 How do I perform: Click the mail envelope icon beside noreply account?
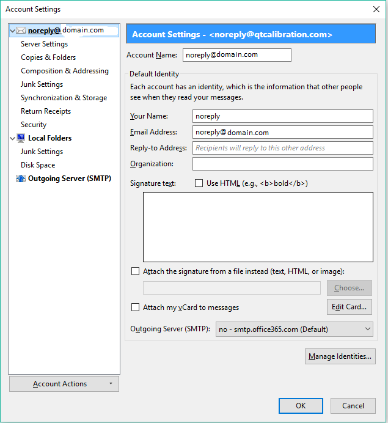point(21,31)
